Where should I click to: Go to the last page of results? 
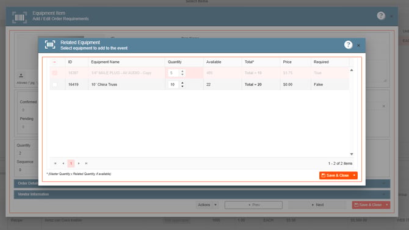(x=86, y=164)
